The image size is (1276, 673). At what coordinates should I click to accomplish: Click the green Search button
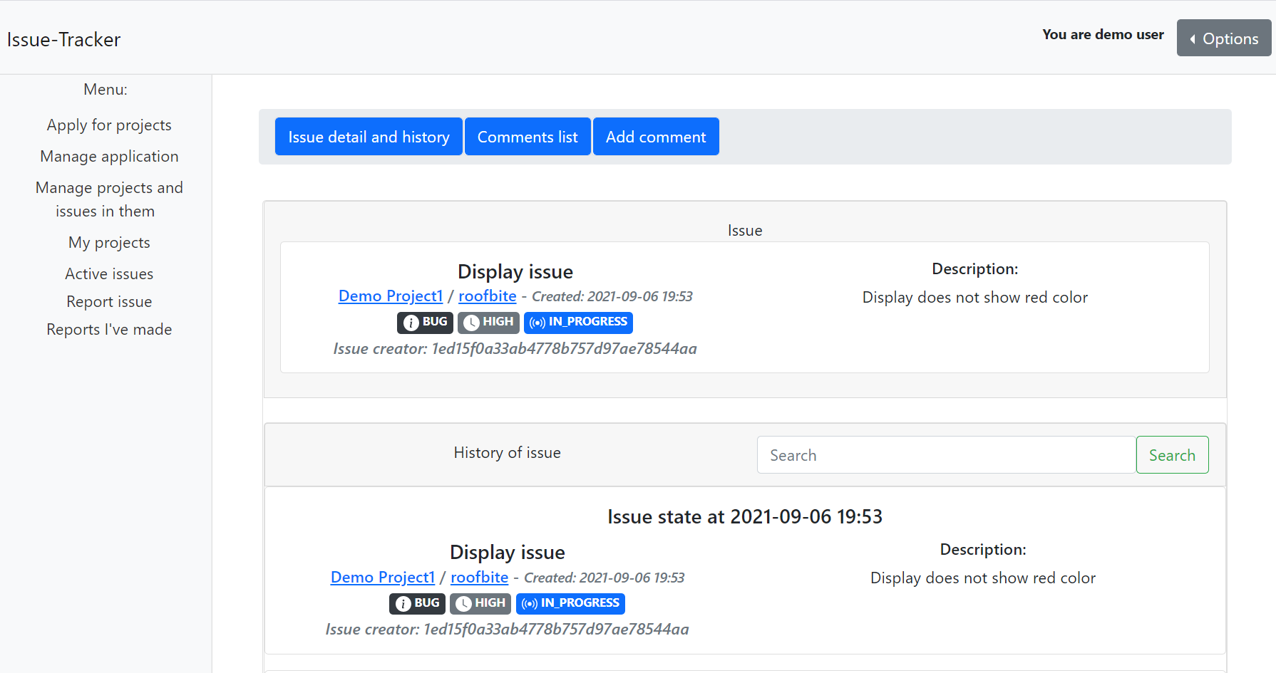pos(1172,454)
